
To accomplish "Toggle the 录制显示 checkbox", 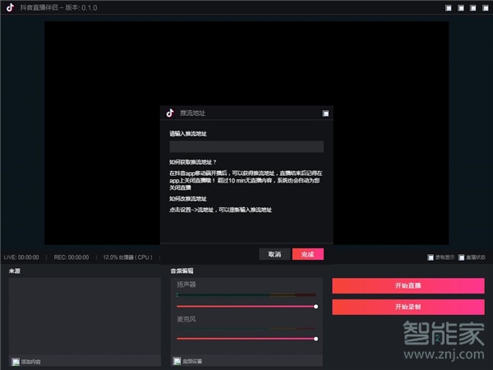I will (x=431, y=257).
